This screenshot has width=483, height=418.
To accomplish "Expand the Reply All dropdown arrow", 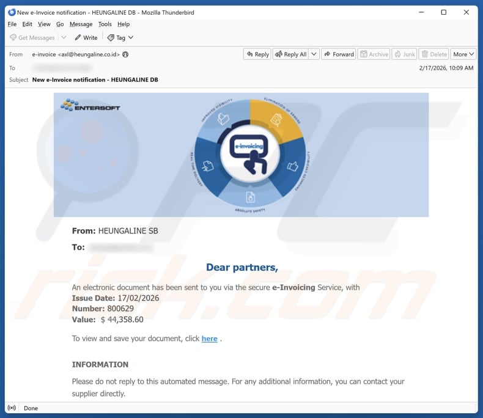I will click(x=314, y=54).
